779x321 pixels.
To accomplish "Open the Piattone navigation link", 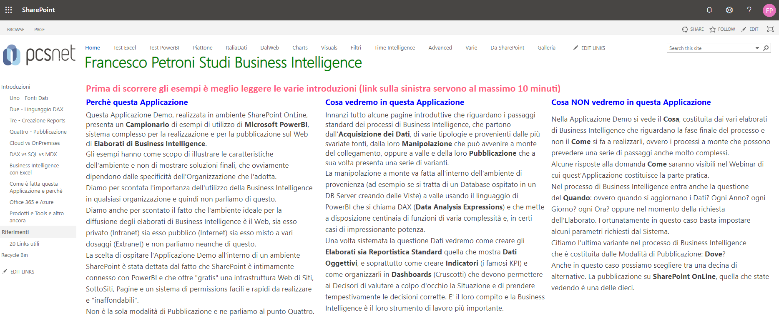I will 203,47.
